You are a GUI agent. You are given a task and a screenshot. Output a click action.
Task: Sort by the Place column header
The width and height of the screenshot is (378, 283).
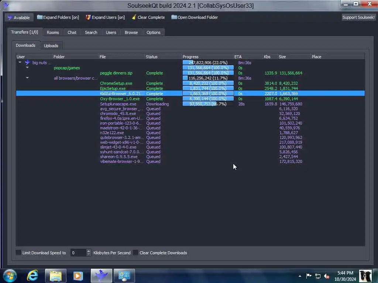(338, 57)
